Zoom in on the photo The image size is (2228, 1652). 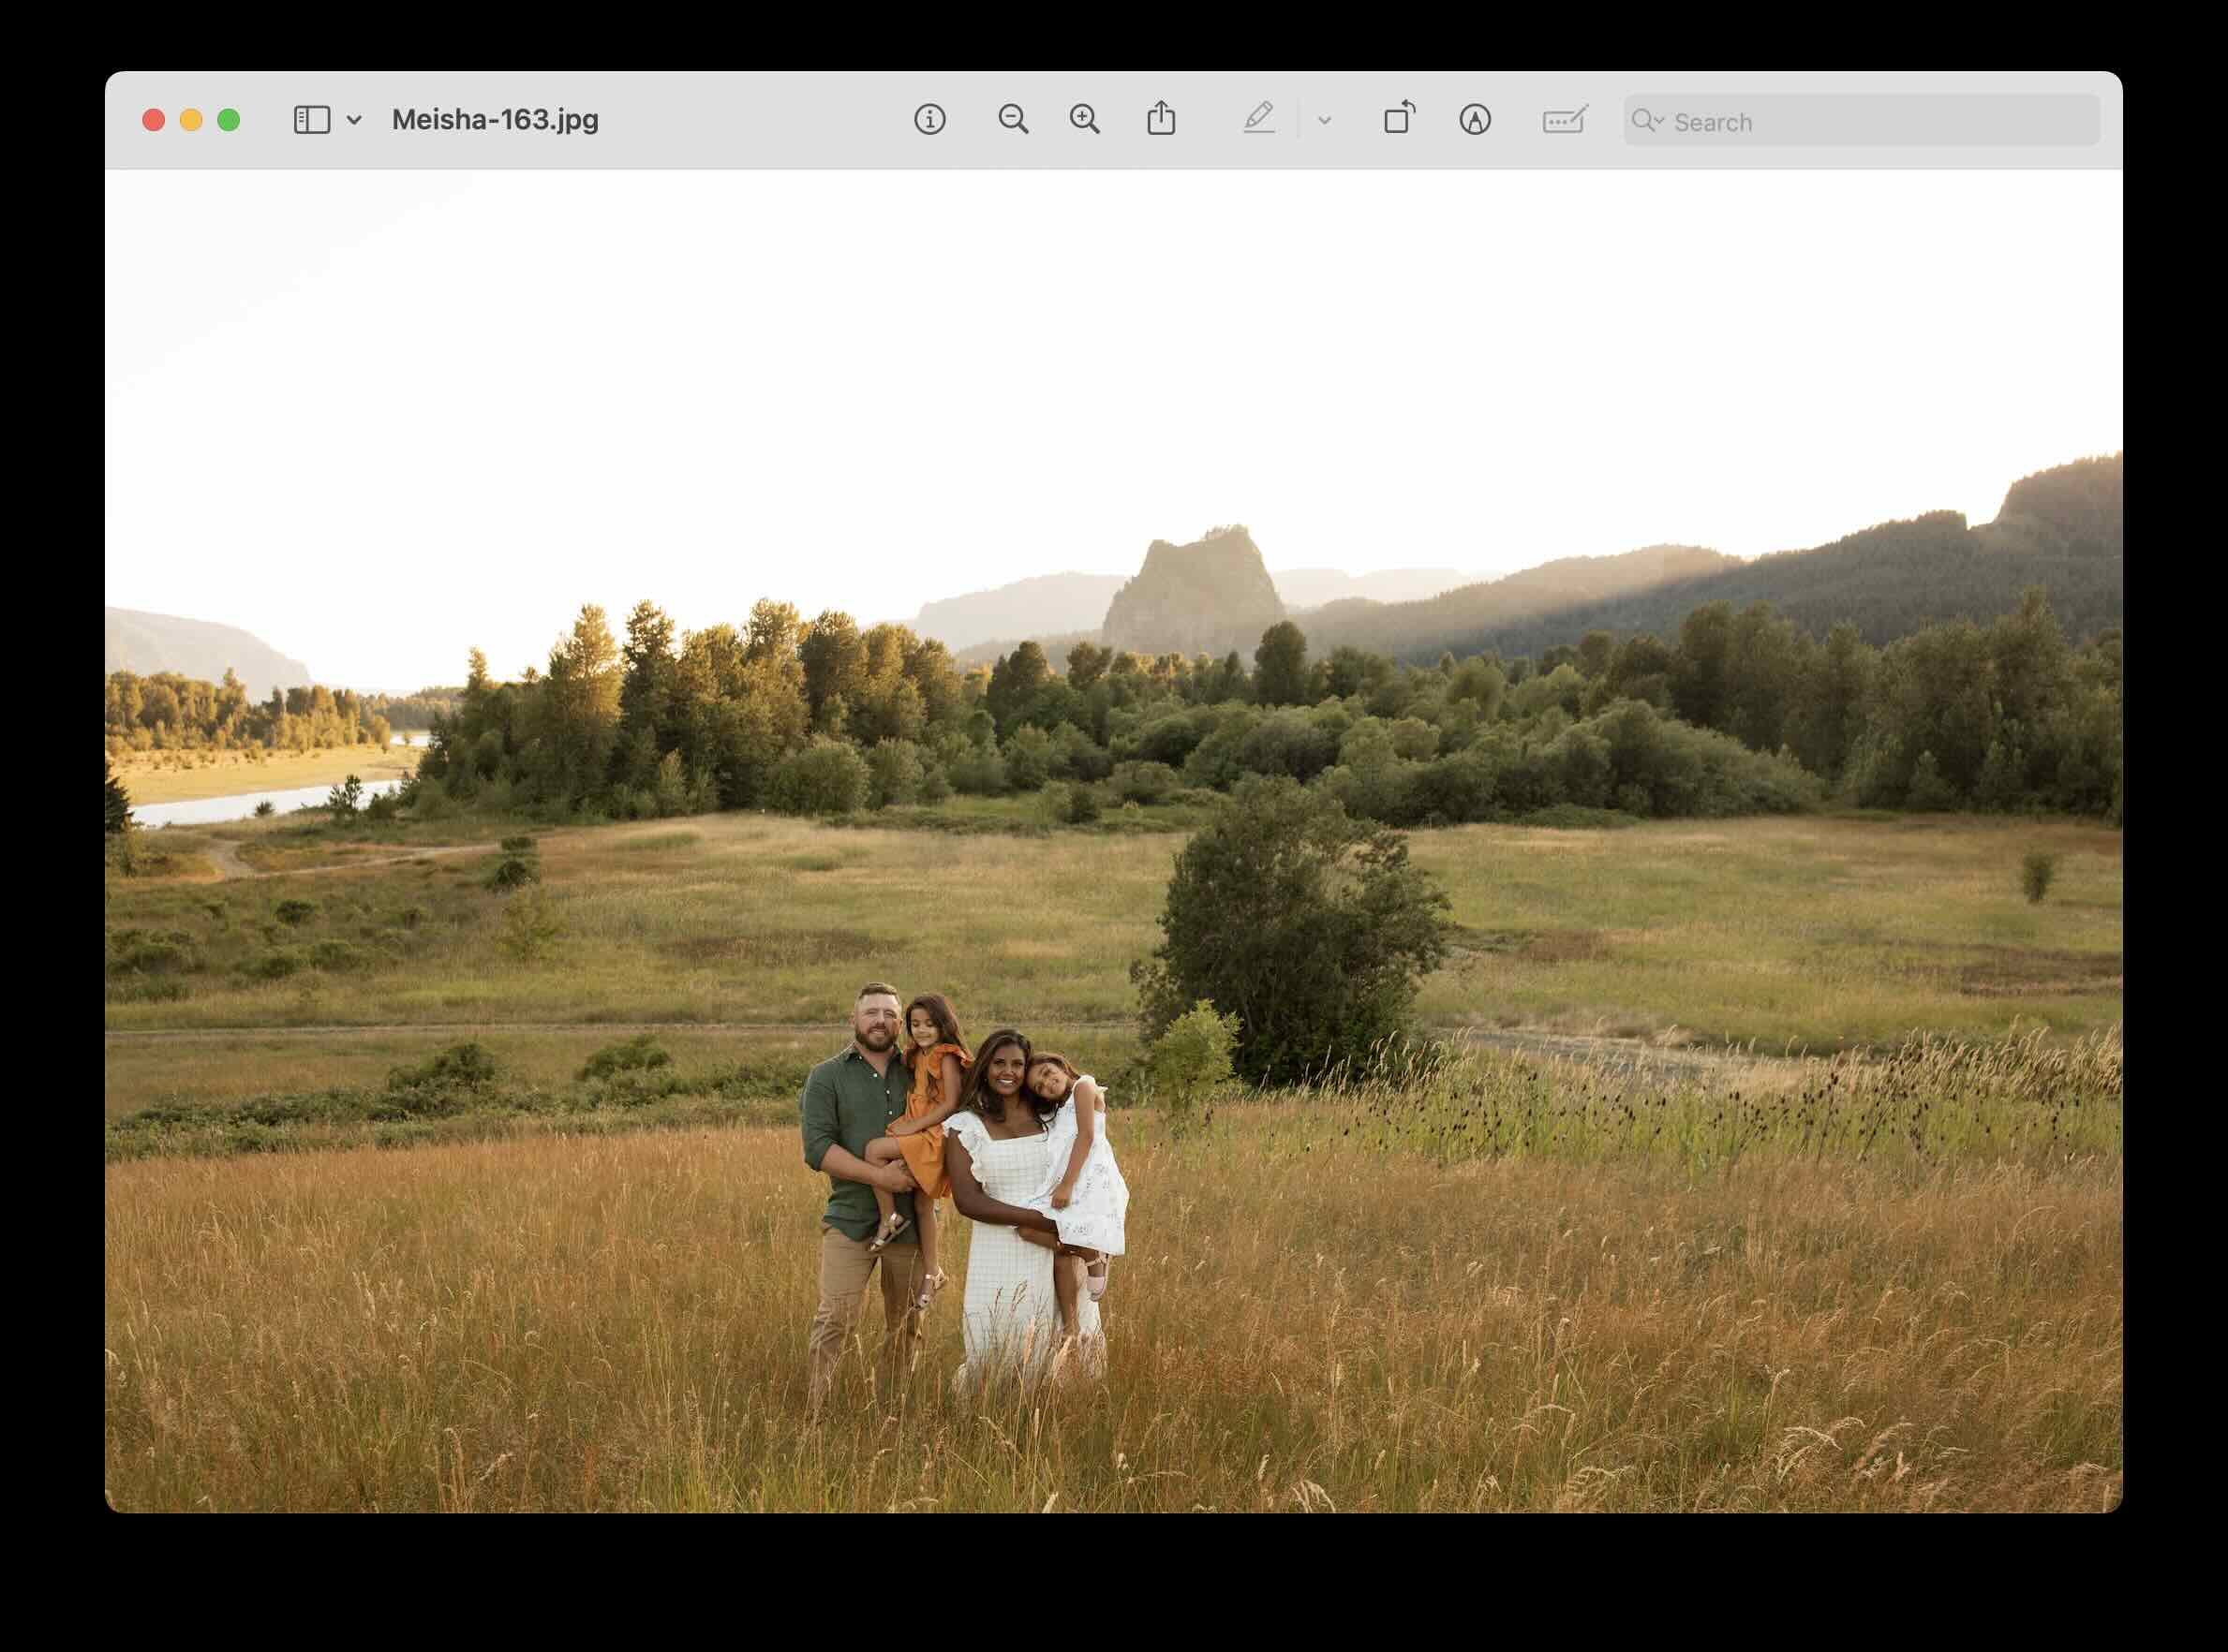point(1084,120)
